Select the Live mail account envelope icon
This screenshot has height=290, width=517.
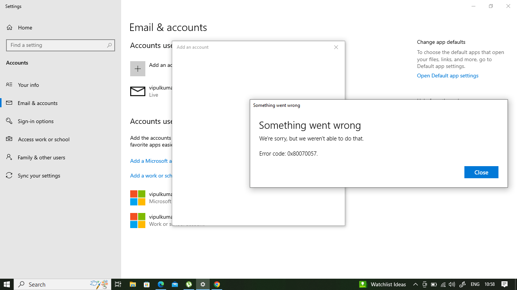[138, 91]
